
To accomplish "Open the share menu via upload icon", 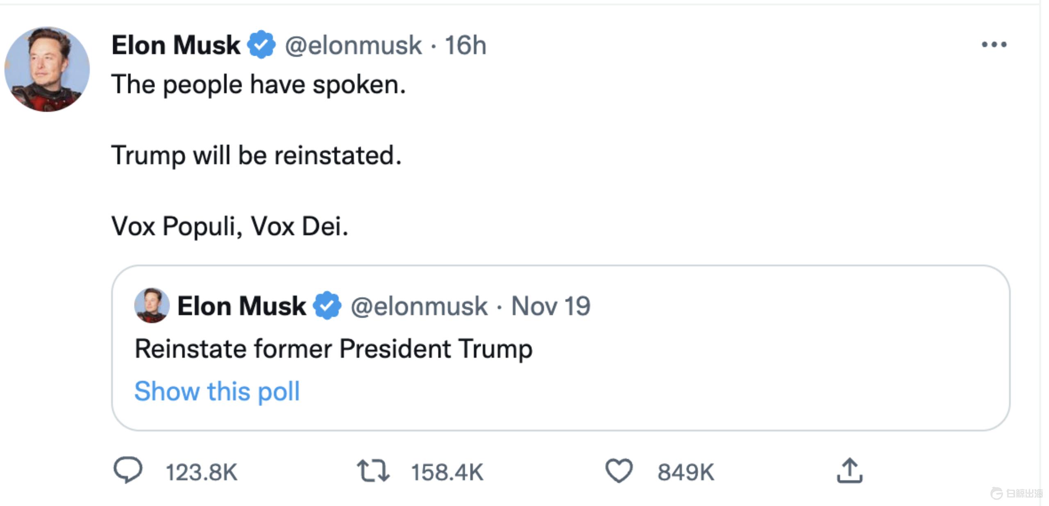I will [851, 471].
